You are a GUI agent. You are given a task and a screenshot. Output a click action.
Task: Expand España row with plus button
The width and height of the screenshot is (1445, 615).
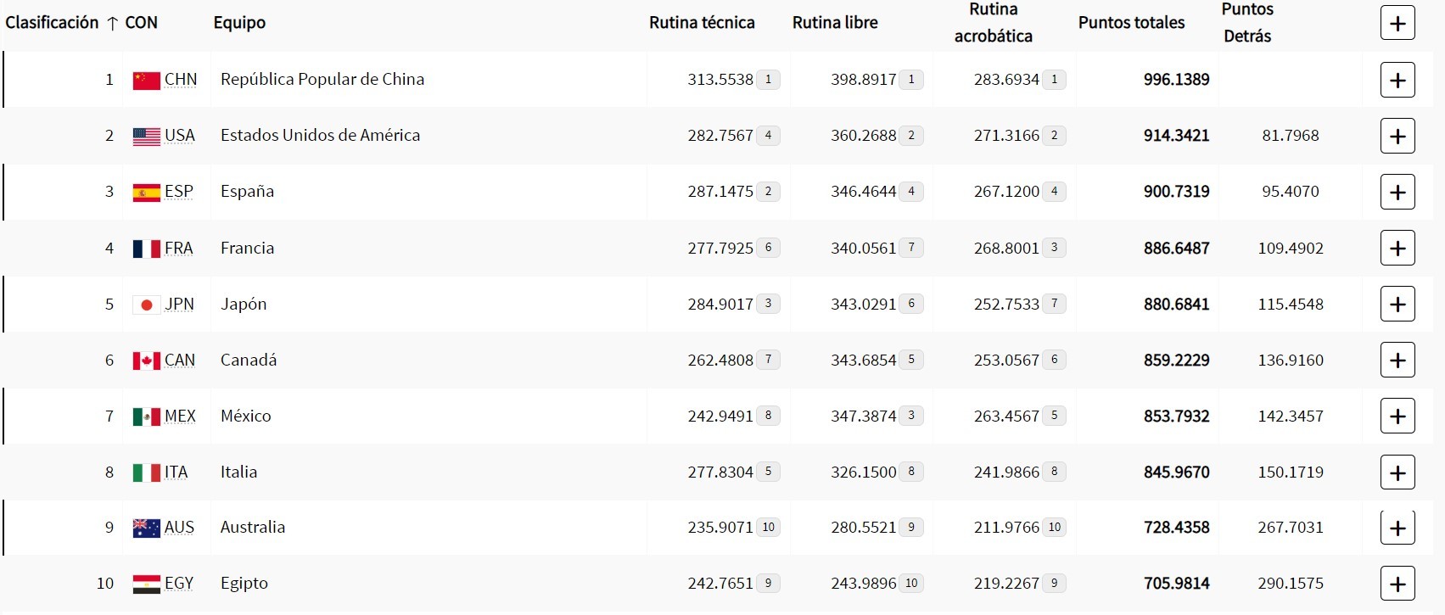pyautogui.click(x=1397, y=192)
